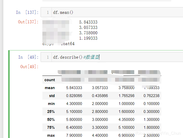Select the In [137] prompt label

pyautogui.click(x=27, y=12)
